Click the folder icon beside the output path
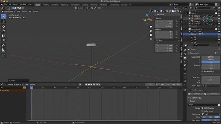 coord(219,105)
